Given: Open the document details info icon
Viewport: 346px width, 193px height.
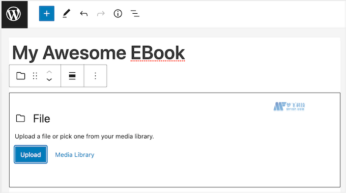Looking at the screenshot, I should click(118, 14).
